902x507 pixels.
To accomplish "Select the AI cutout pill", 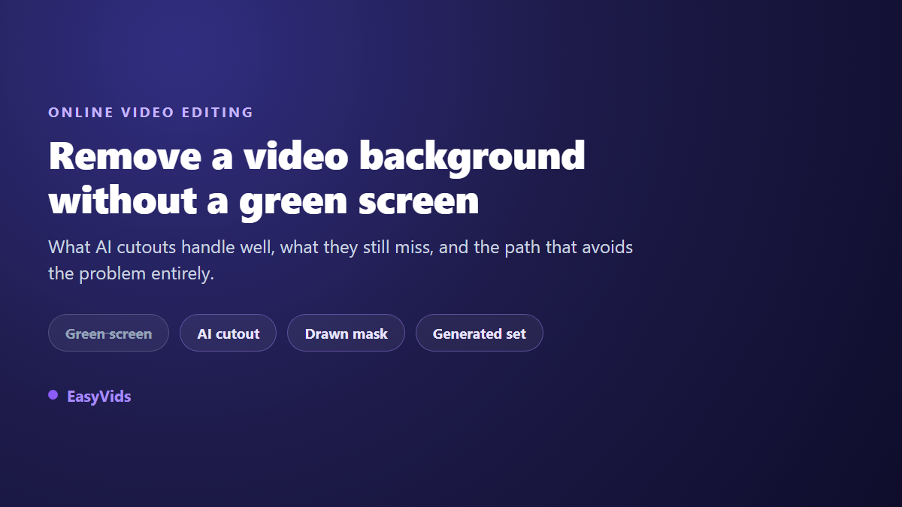I will coord(228,333).
